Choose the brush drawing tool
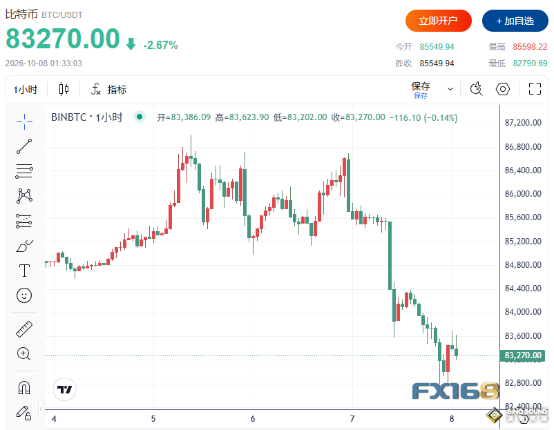Viewport: 554px width, 430px height. [x=24, y=246]
